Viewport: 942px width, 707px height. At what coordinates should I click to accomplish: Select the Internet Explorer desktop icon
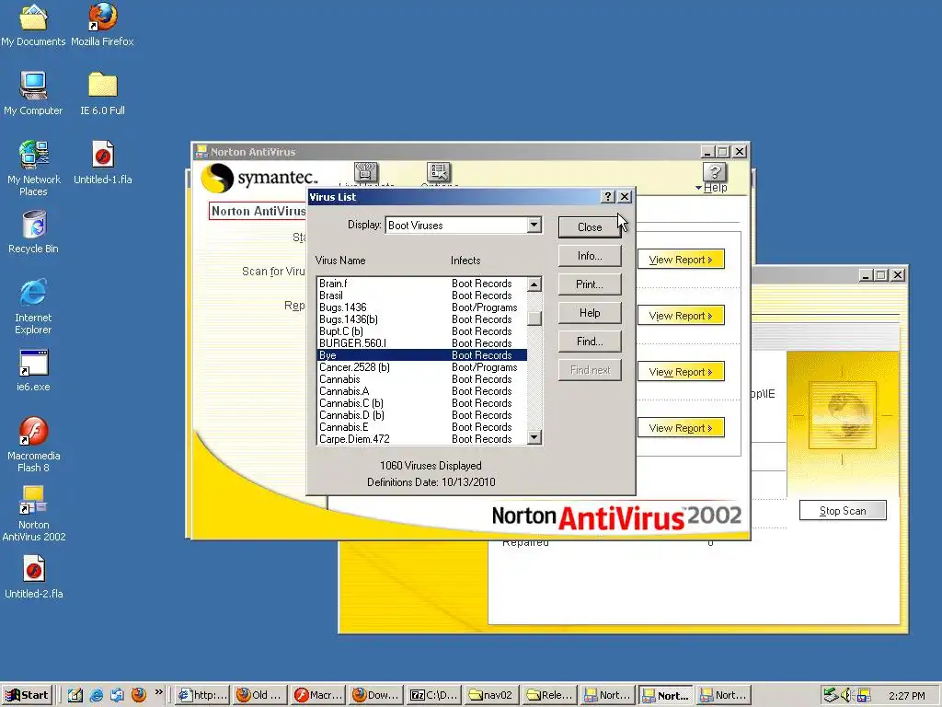tap(33, 307)
